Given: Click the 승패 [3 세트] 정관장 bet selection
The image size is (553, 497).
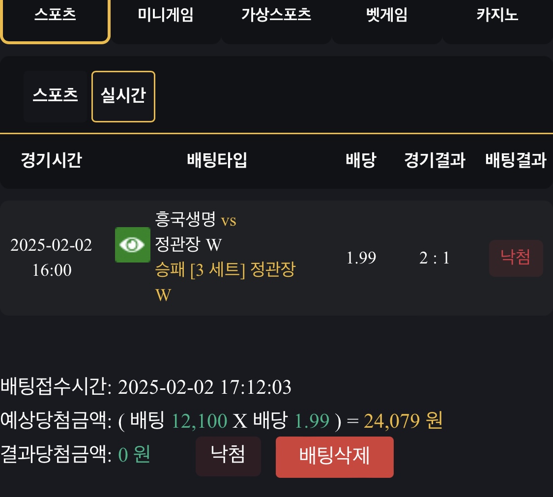Looking at the screenshot, I should click(x=225, y=270).
